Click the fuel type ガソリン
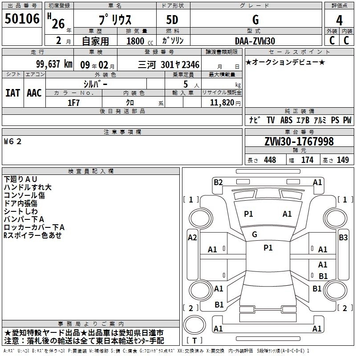 (173, 40)
